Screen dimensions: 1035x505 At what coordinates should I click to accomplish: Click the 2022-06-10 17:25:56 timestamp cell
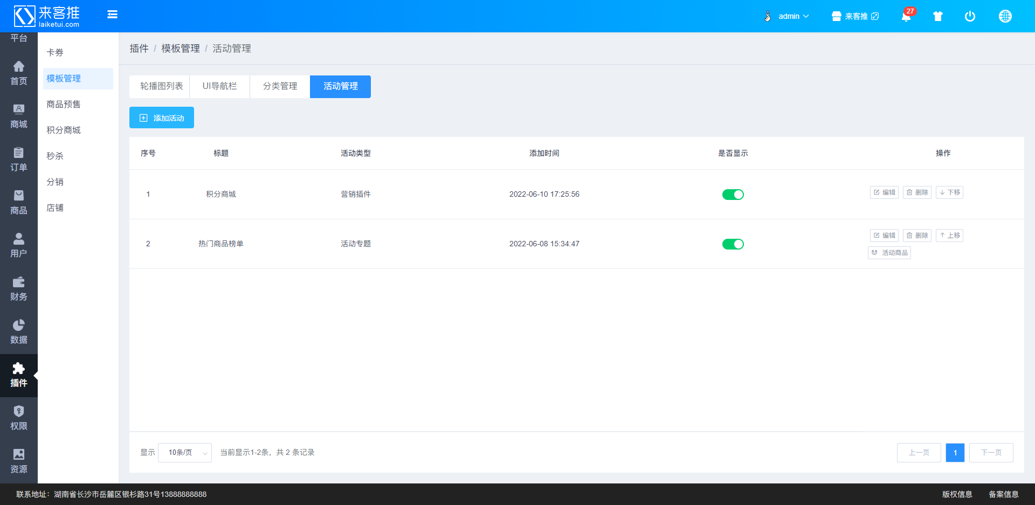pyautogui.click(x=544, y=195)
